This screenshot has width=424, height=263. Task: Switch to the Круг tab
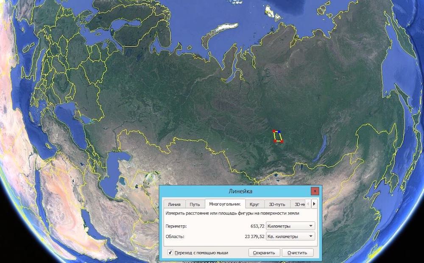254,204
